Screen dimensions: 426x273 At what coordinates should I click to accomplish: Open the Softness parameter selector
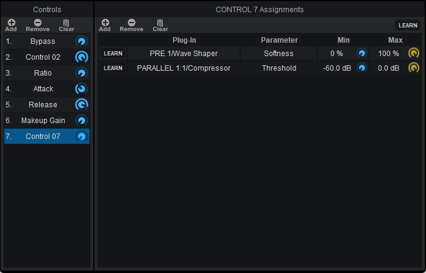pos(279,54)
